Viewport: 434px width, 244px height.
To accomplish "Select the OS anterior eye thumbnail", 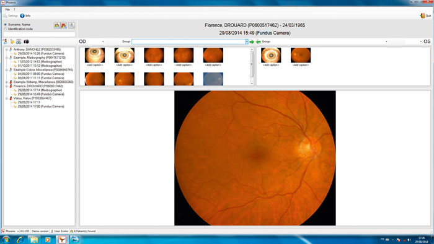I will point(271,55).
